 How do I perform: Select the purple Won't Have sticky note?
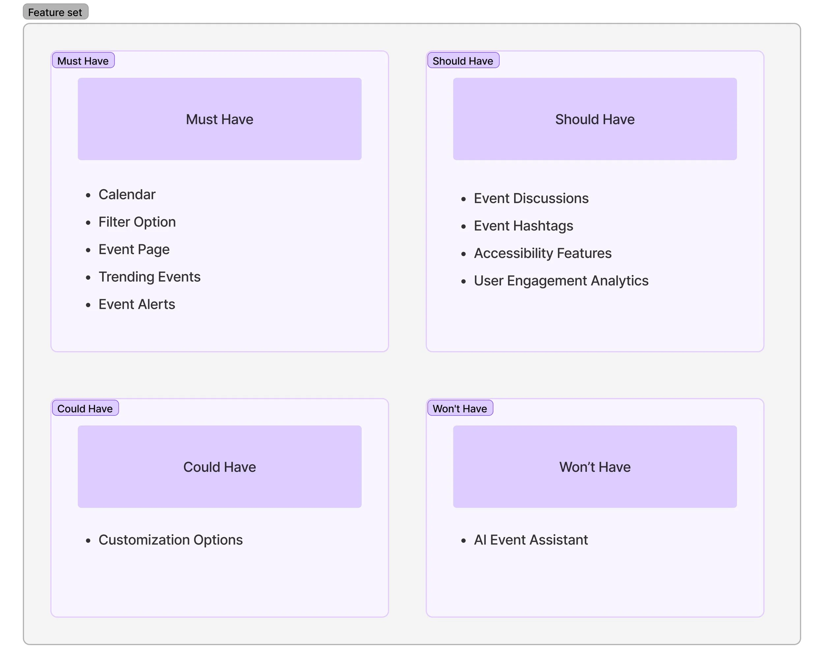tap(595, 467)
